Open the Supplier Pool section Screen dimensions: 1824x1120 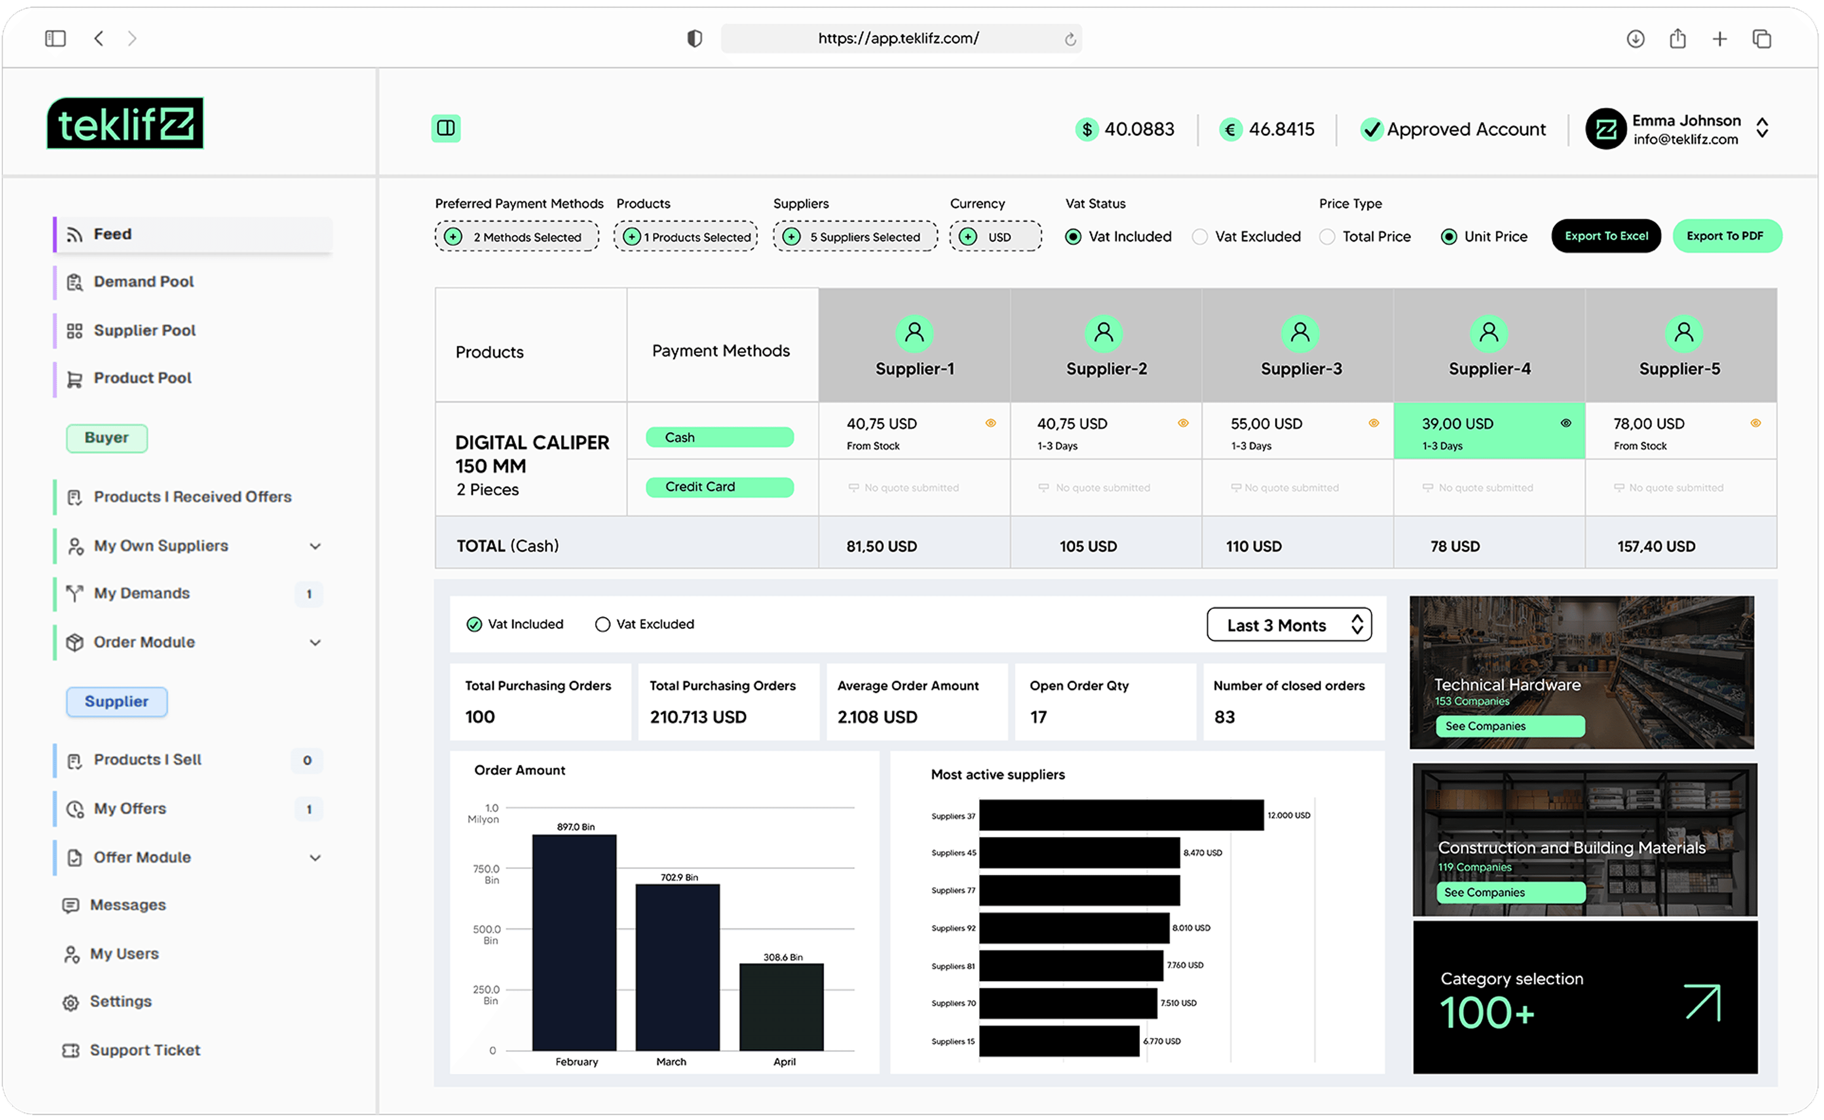[144, 331]
